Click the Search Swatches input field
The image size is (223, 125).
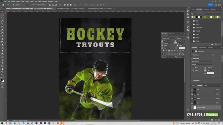(206, 14)
